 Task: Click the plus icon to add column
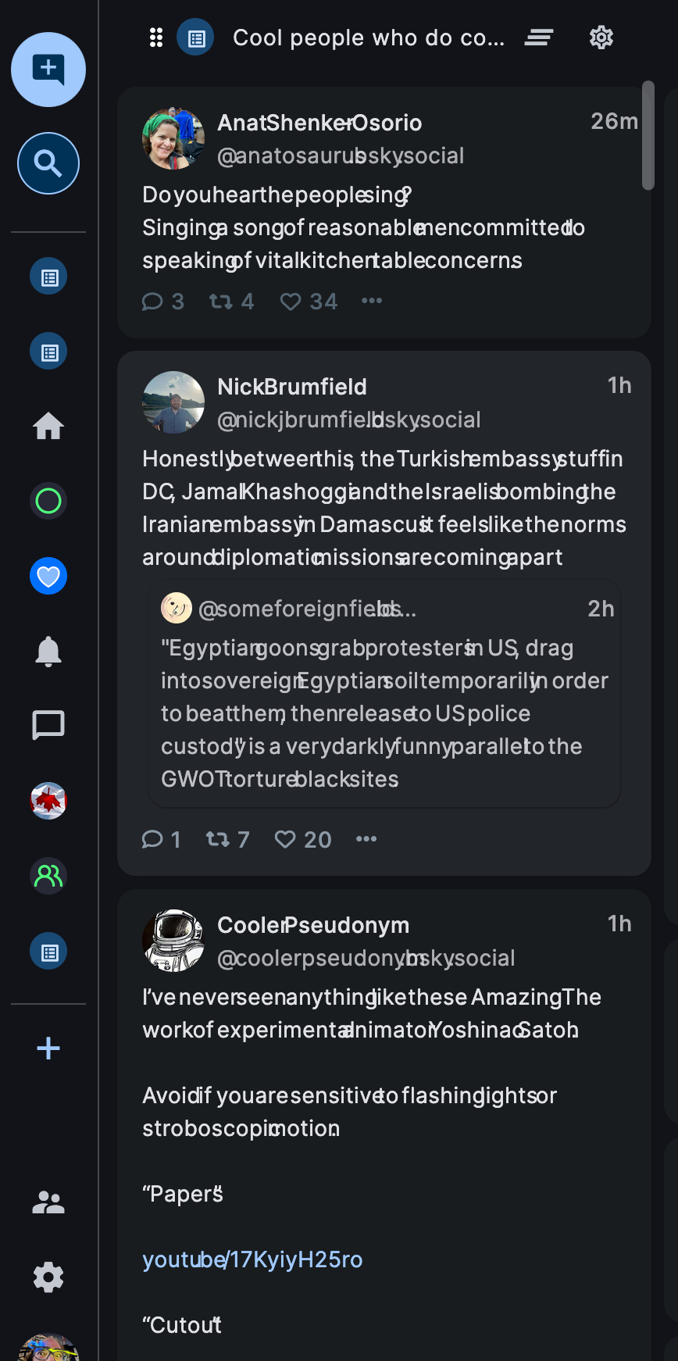coord(48,1048)
